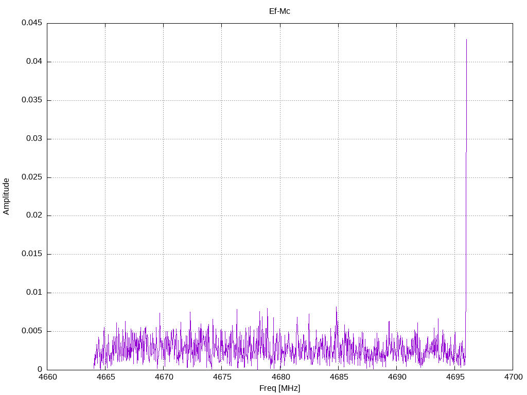The image size is (527, 395).
Task: Click the 4675 x-axis tick label
Action: click(222, 377)
